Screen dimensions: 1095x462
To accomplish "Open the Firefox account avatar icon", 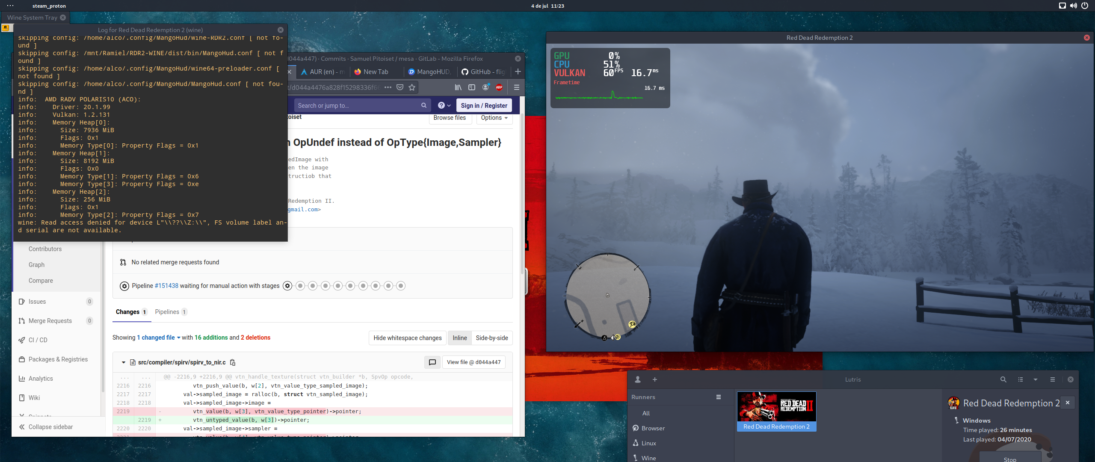I will (486, 87).
